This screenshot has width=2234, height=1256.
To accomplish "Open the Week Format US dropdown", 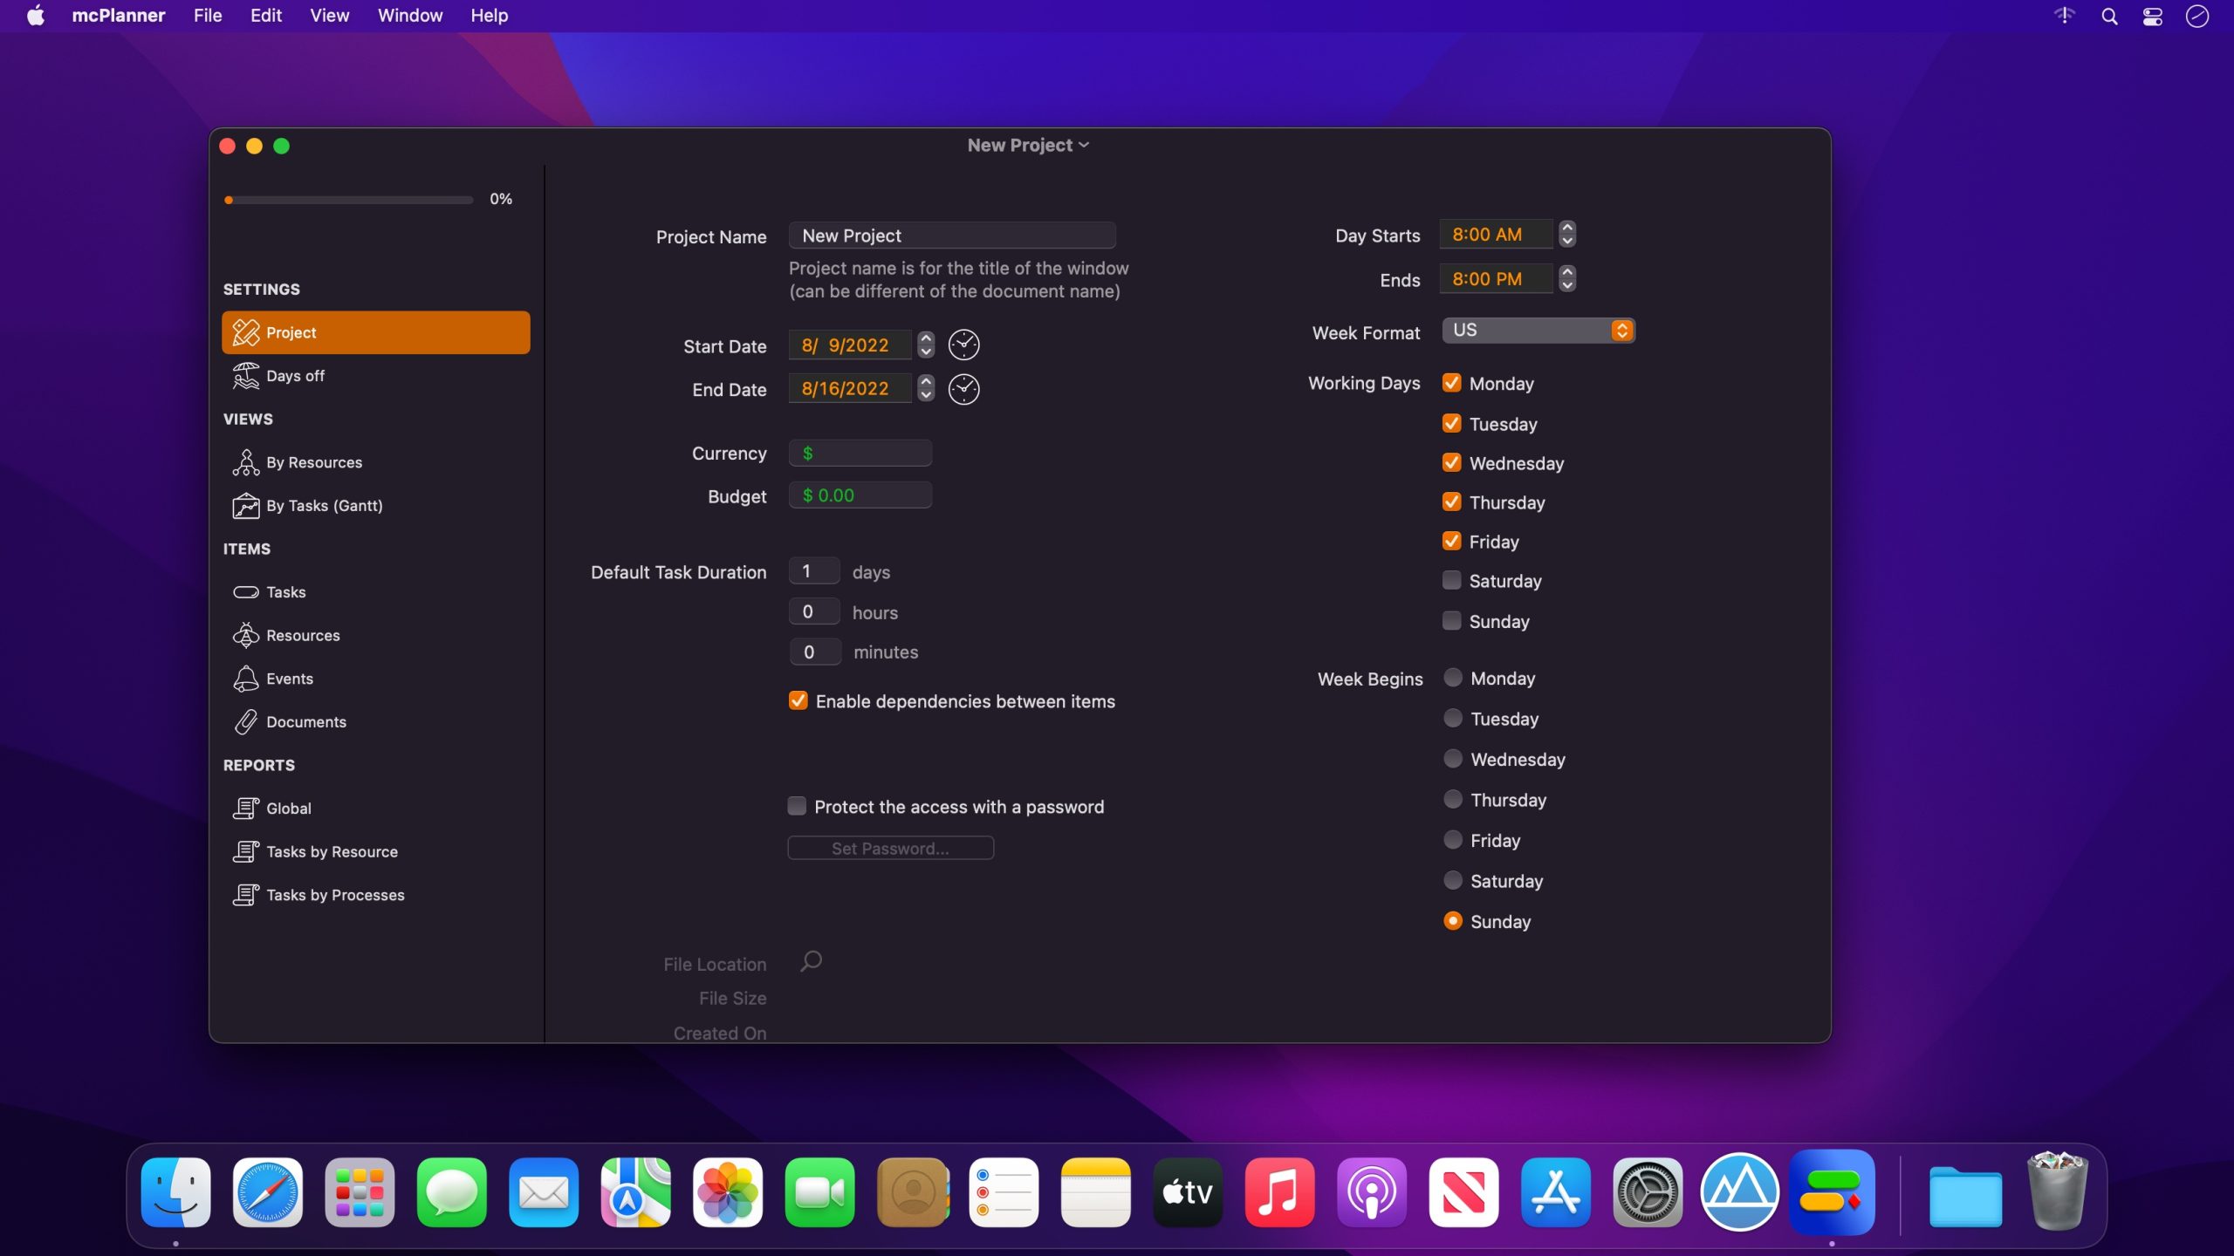I will click(1538, 331).
